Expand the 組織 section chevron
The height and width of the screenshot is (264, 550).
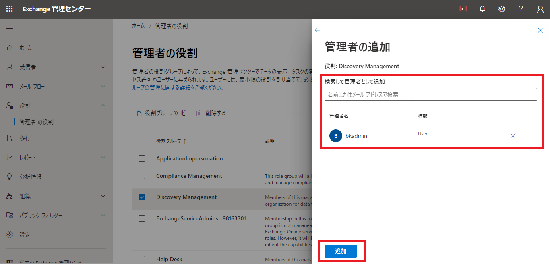tap(103, 196)
